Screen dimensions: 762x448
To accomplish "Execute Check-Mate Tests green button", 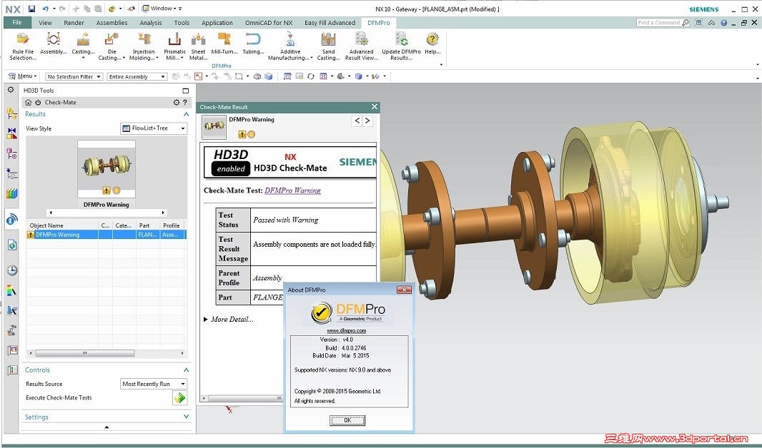I will pyautogui.click(x=180, y=398).
